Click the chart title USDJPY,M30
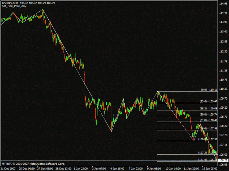Viewport: 229px width, 171px height. tap(10, 3)
